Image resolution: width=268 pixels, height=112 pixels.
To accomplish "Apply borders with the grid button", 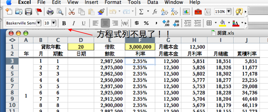I will click(209, 23).
